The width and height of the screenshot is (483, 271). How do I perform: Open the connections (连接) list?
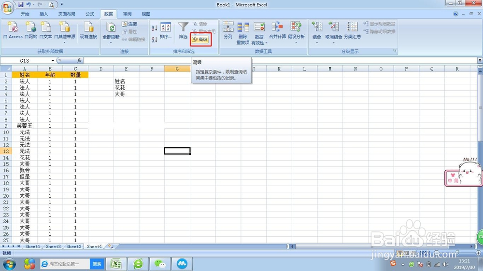click(x=129, y=24)
